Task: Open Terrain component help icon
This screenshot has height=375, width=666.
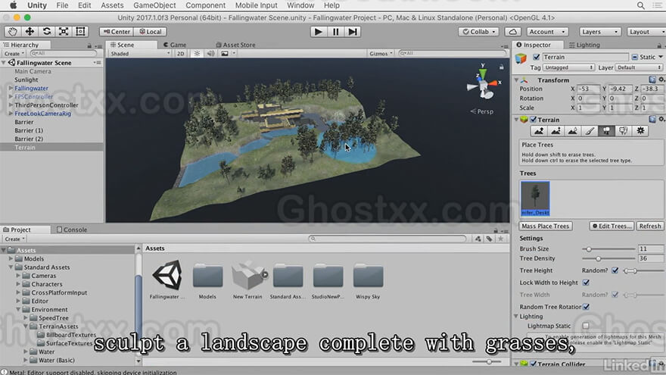Action: (652, 120)
